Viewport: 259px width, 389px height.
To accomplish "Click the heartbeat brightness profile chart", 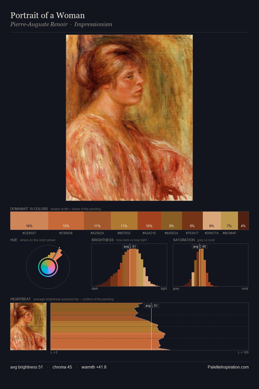I will [x=149, y=327].
